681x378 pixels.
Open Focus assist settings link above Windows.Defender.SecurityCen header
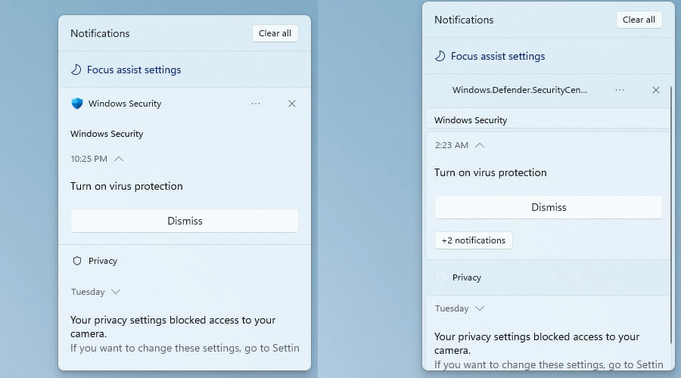498,56
